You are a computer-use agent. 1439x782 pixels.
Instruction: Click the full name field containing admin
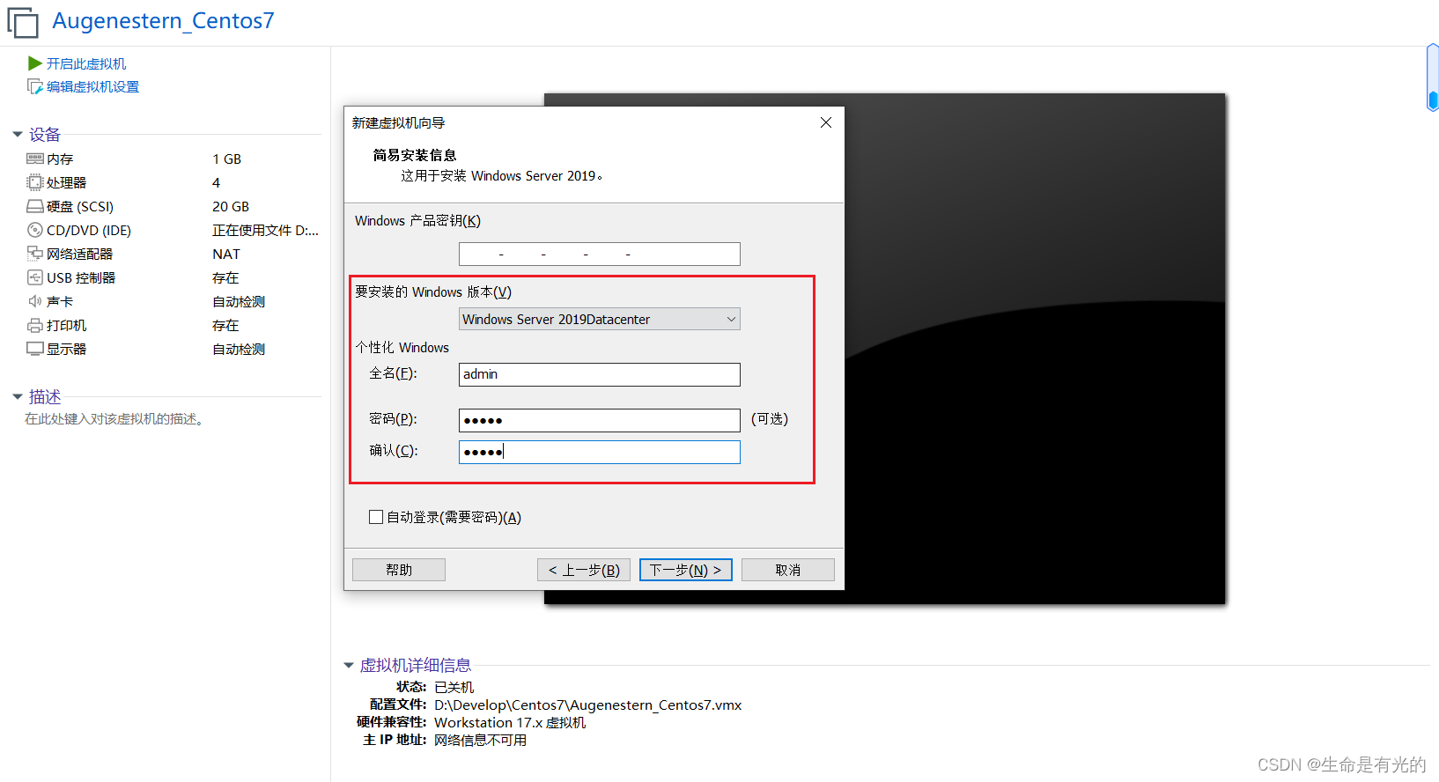pos(600,374)
